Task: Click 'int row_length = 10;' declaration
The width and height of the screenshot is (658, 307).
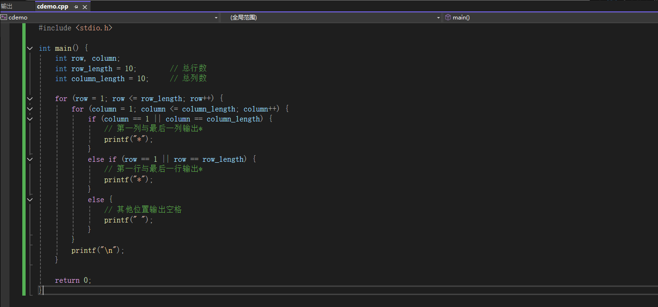Action: click(x=96, y=68)
